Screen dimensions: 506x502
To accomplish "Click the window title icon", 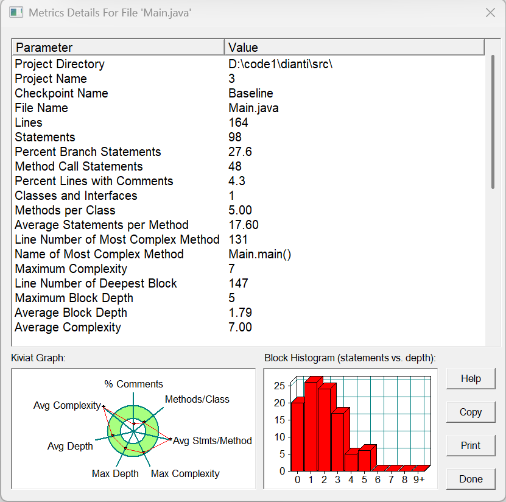I will click(16, 13).
